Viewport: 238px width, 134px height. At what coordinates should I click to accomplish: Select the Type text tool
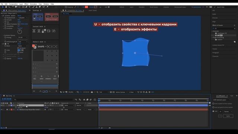coord(30,7)
